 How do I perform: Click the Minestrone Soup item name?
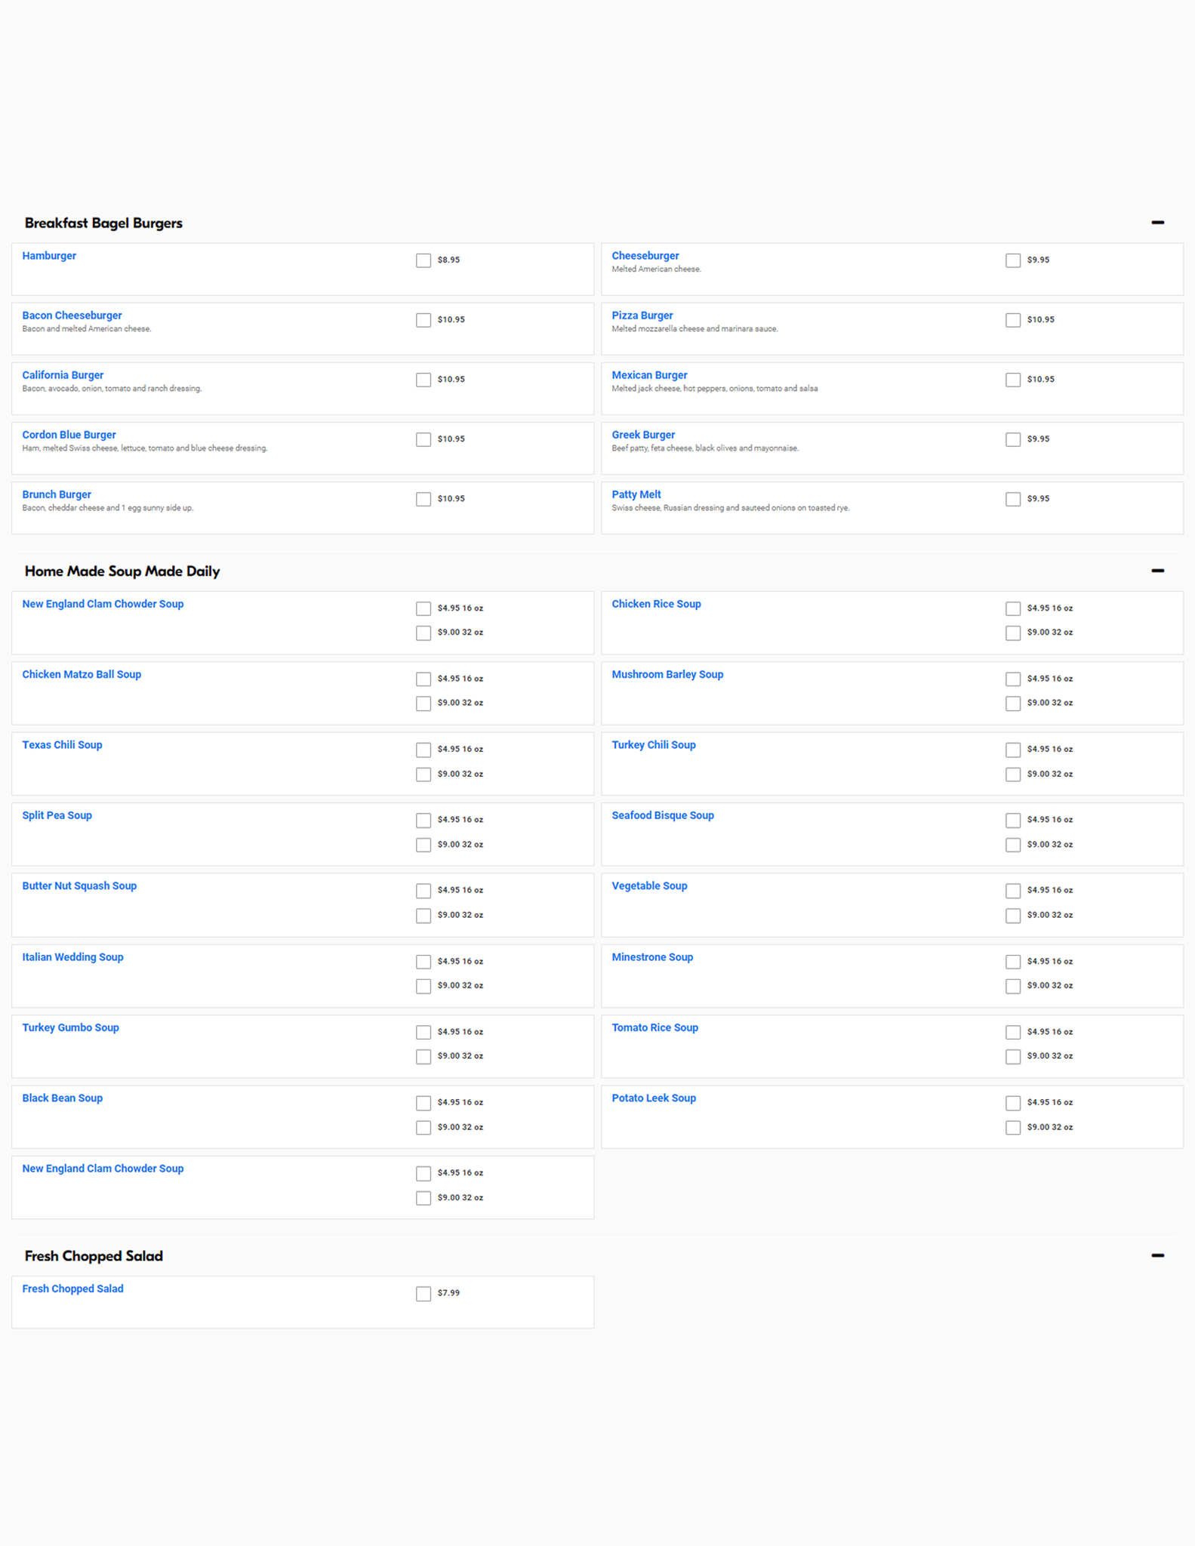(652, 957)
